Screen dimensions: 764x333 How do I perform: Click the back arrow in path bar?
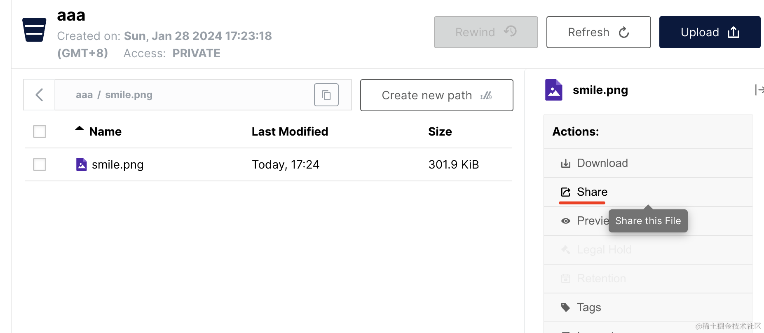coord(40,95)
